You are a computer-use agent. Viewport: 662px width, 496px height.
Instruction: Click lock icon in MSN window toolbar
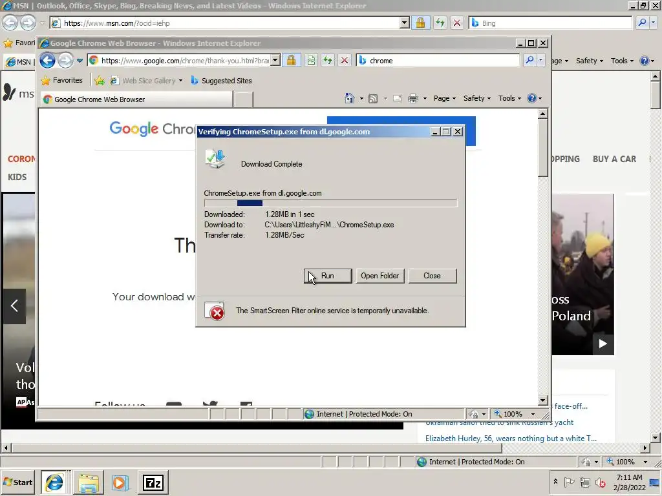(x=420, y=23)
